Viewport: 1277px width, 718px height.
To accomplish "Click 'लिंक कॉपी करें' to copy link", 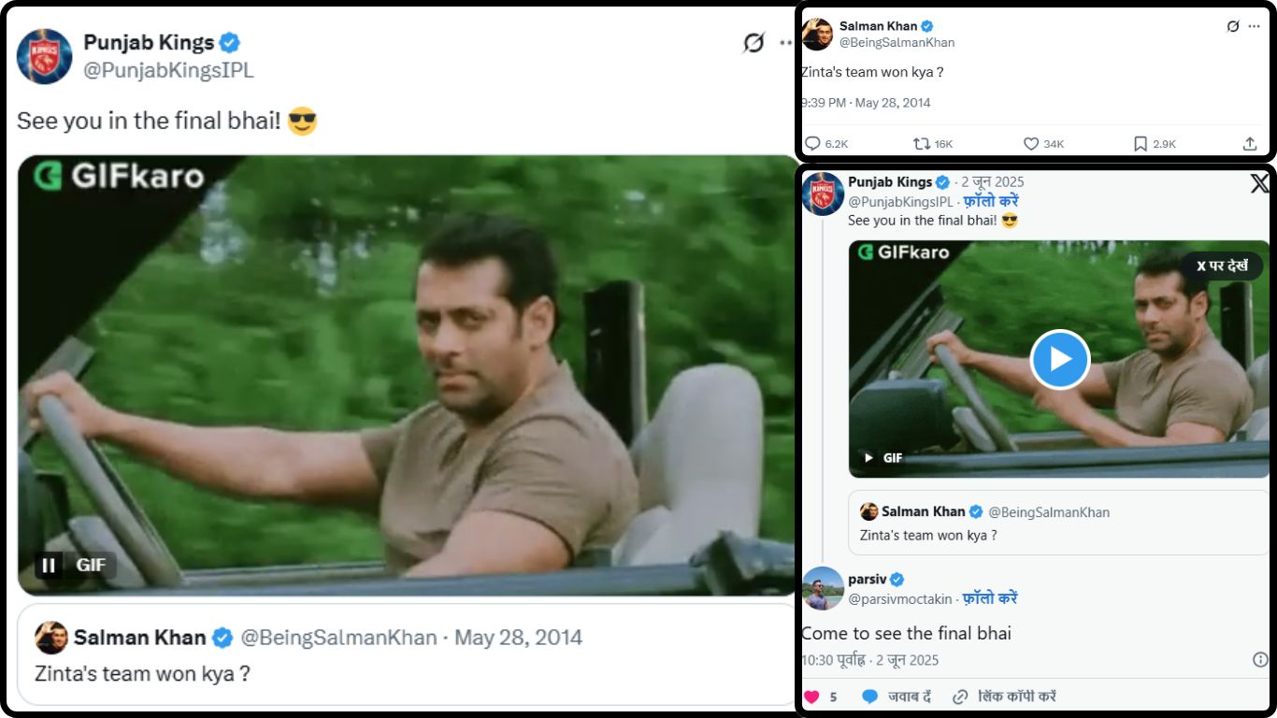I will (1004, 696).
